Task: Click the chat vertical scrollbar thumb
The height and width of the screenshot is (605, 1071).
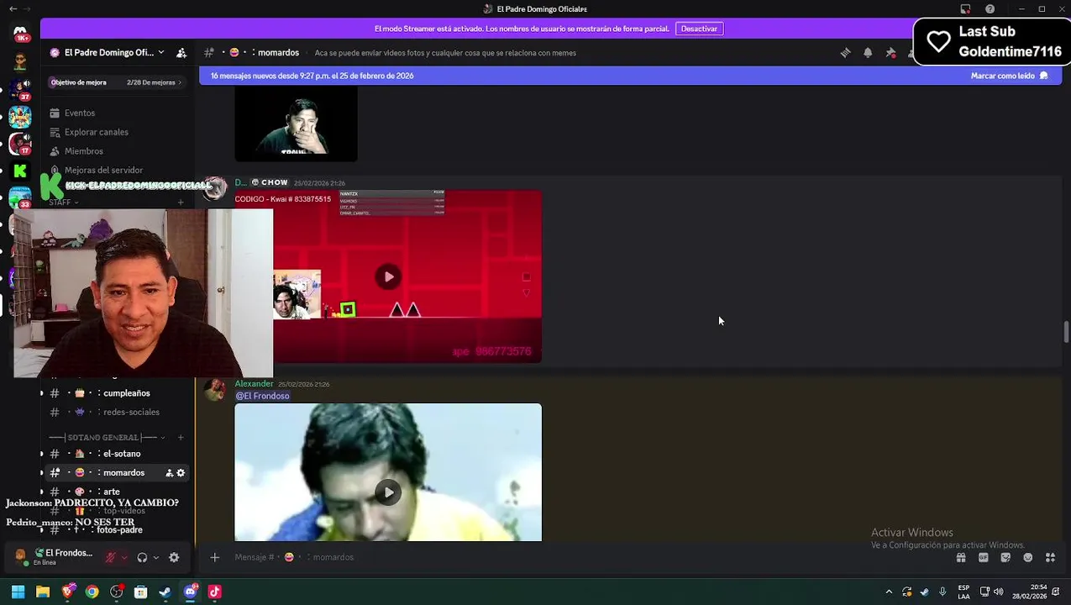Action: click(x=1066, y=332)
